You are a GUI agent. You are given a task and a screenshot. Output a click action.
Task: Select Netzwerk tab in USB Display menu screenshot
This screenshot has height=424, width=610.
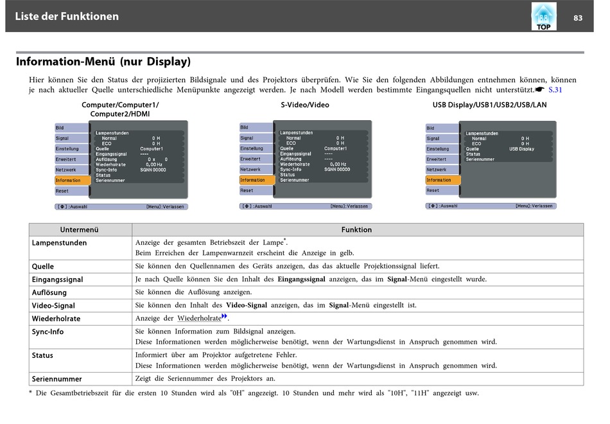coord(442,170)
